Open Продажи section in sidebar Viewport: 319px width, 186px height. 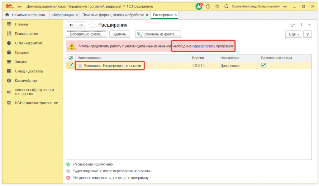click(22, 53)
